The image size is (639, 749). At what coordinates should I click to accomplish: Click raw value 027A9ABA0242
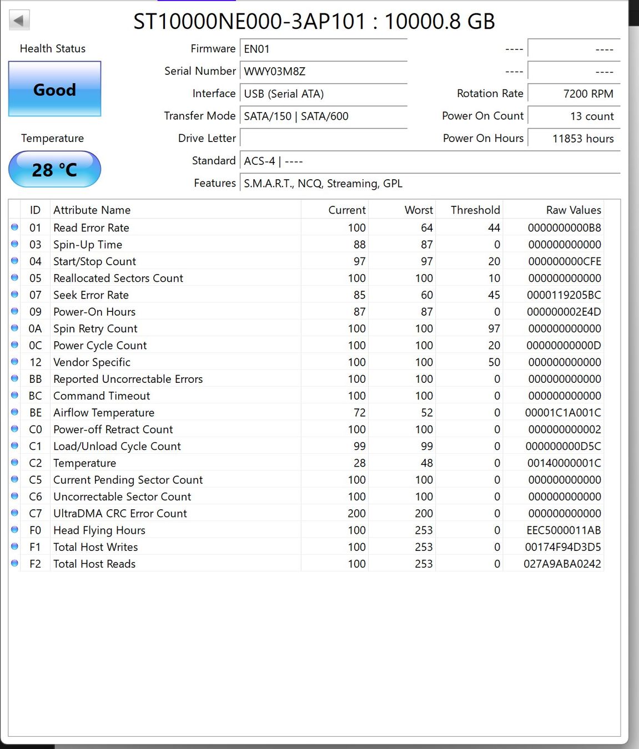pyautogui.click(x=562, y=564)
